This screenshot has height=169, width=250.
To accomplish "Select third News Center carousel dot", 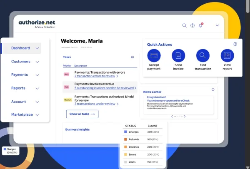I will [180, 117].
